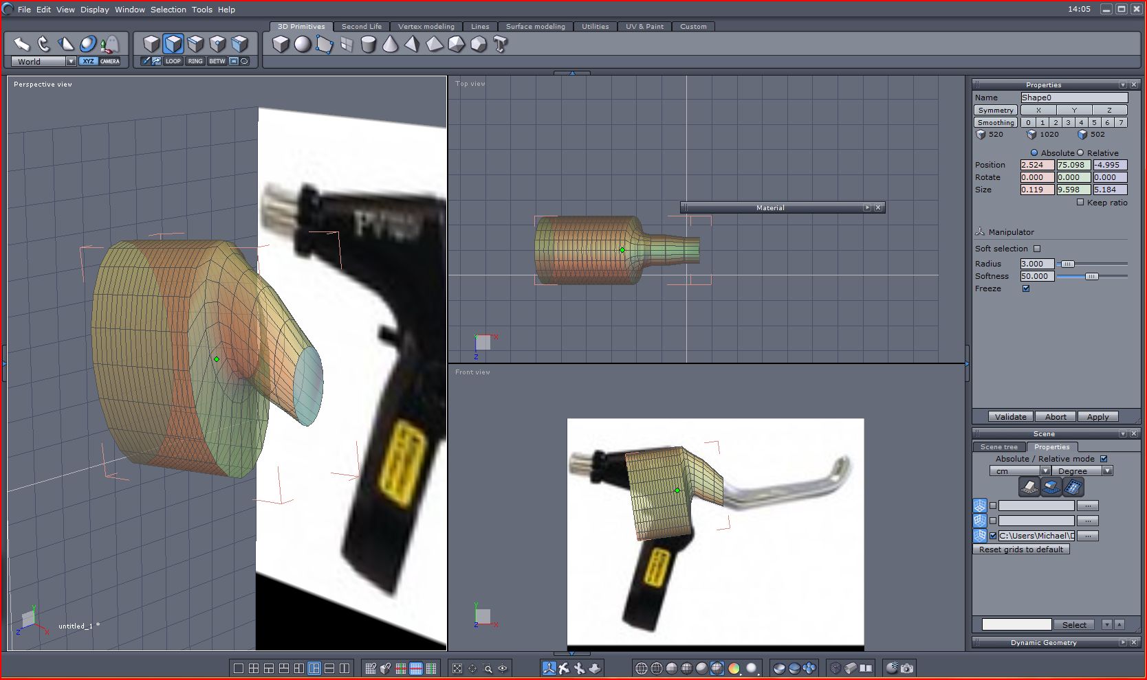Collapse the Properties panel arrow
This screenshot has width=1147, height=680.
click(x=1123, y=84)
